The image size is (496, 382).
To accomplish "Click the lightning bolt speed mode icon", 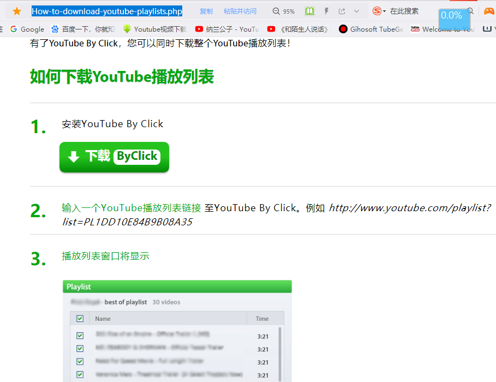I will click(326, 11).
